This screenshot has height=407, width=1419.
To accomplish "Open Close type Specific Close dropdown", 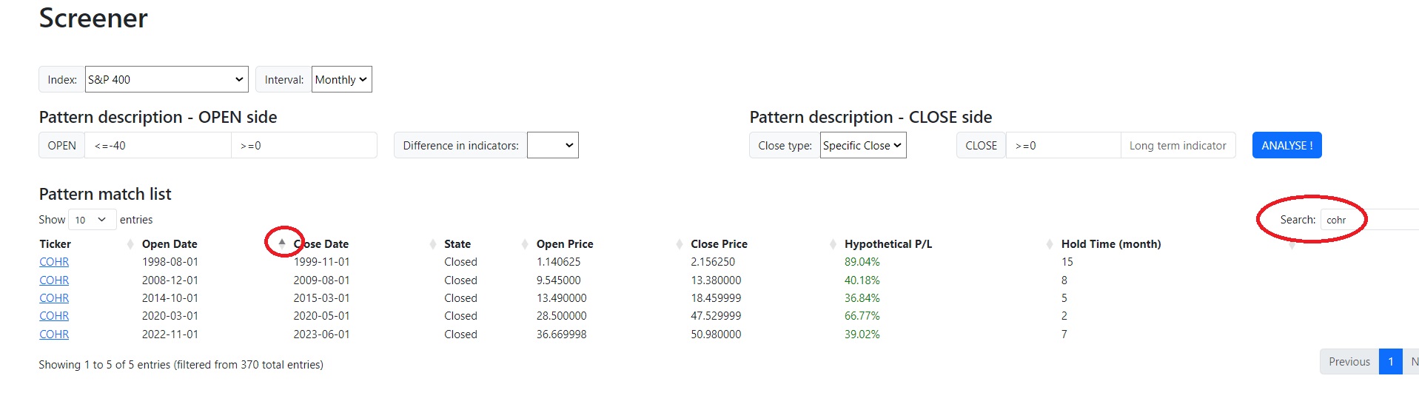I will coord(863,145).
